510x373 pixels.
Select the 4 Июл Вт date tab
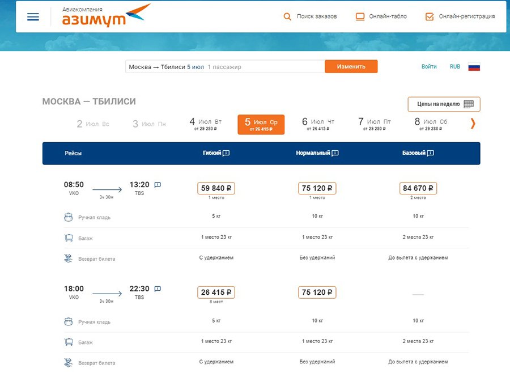tap(205, 124)
